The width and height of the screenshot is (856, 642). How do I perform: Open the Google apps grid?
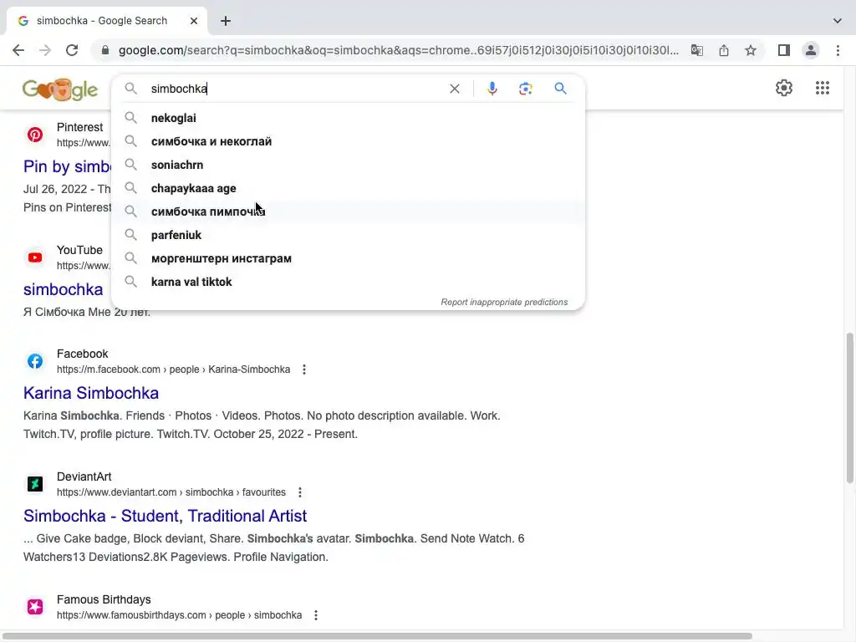click(823, 88)
